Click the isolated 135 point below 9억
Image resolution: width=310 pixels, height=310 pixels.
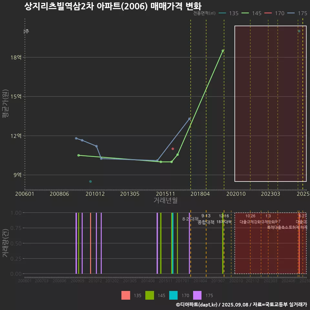(90, 181)
